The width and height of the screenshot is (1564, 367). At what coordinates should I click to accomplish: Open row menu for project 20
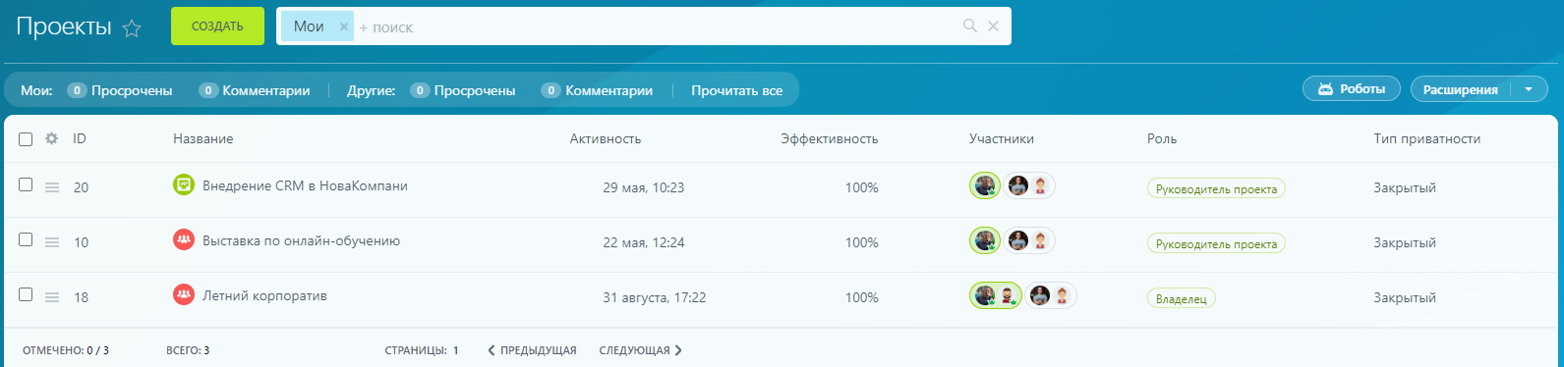pos(52,187)
